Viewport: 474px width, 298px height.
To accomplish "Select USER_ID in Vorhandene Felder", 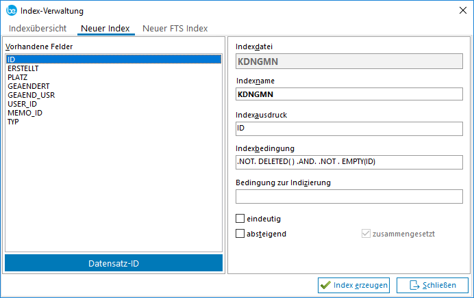I will click(x=21, y=105).
